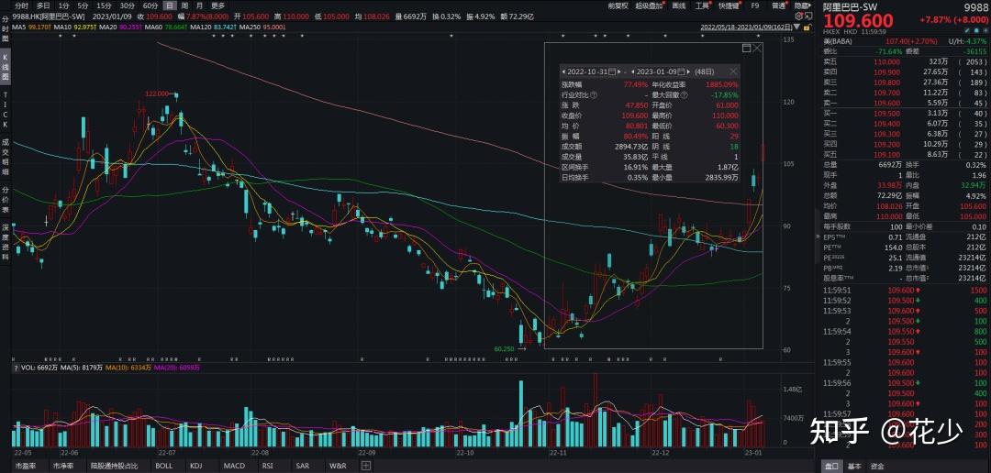The width and height of the screenshot is (991, 473).
Task: Select 市净率 indicator tab
Action: (x=63, y=466)
